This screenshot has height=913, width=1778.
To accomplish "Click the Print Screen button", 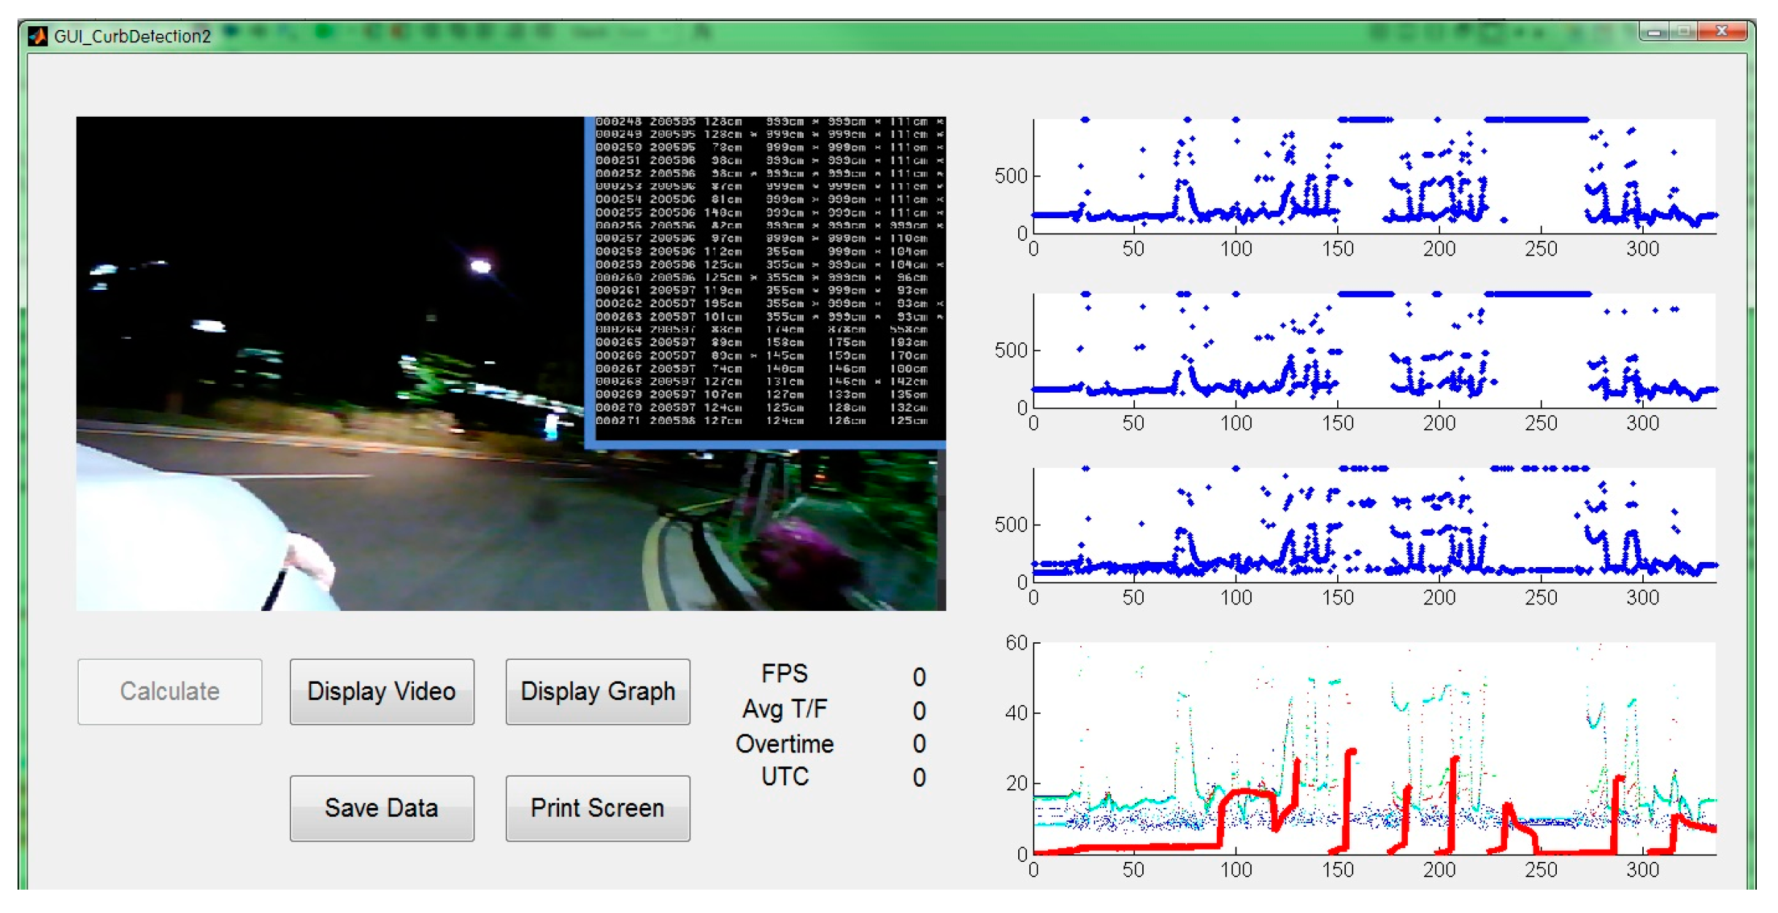I will coord(597,808).
